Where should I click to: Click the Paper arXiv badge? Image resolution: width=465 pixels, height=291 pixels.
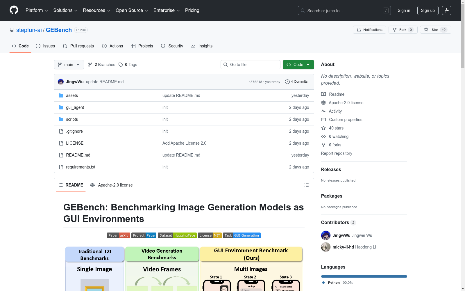pos(119,235)
